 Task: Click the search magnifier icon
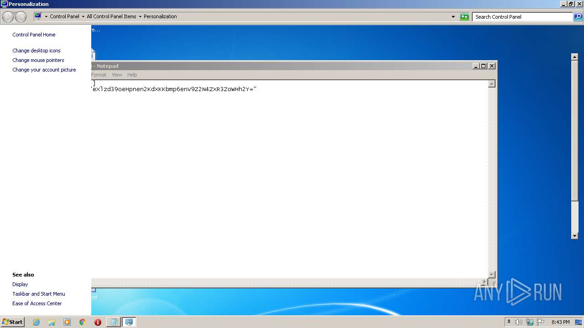pyautogui.click(x=578, y=17)
